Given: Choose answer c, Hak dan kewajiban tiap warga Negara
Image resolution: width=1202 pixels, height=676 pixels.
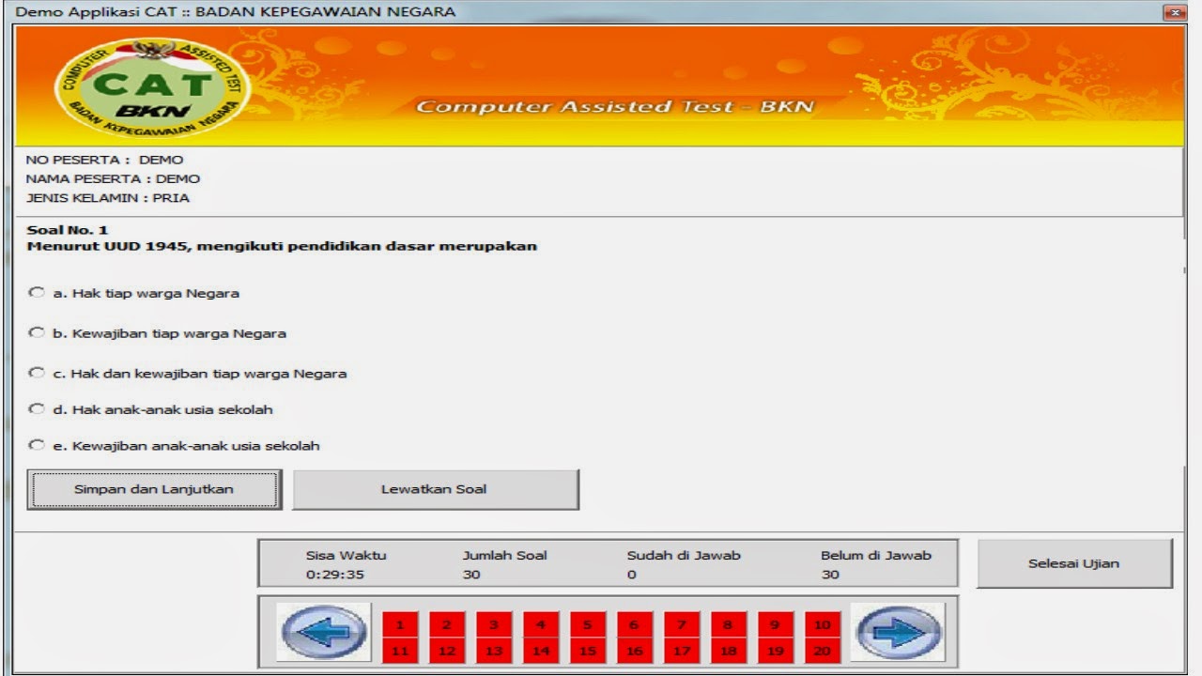Looking at the screenshot, I should pyautogui.click(x=37, y=371).
